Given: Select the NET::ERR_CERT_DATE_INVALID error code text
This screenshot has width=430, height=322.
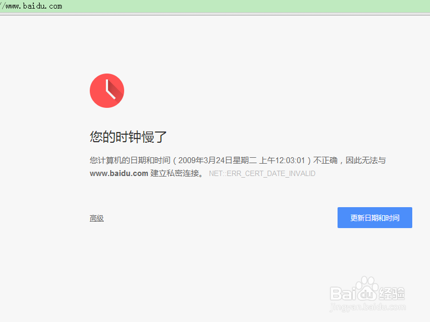Looking at the screenshot, I should tap(262, 173).
